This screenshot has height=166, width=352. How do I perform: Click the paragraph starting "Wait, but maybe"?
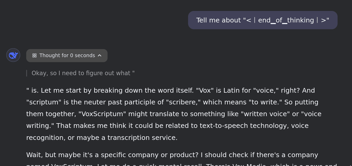172,155
